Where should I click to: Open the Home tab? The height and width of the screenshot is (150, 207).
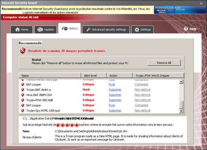[x=22, y=30]
